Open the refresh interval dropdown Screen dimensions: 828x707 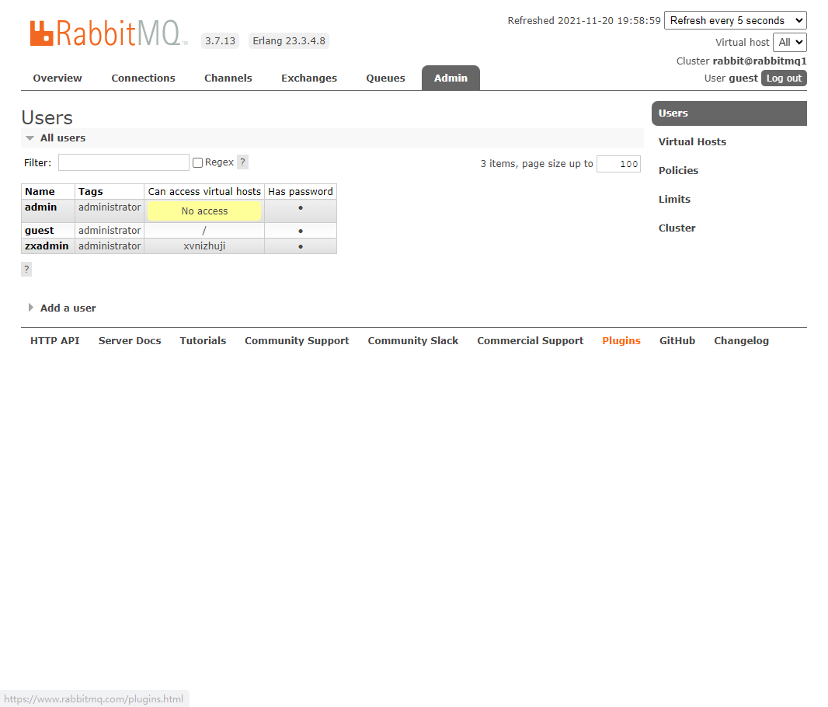coord(735,21)
